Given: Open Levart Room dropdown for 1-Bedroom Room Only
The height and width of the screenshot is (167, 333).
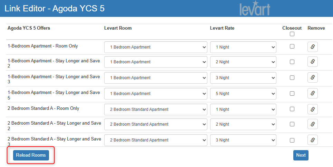Looking at the screenshot, I should (x=156, y=47).
